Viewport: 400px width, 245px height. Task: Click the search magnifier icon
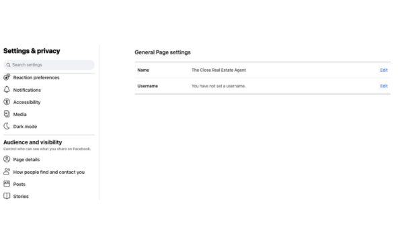9,65
